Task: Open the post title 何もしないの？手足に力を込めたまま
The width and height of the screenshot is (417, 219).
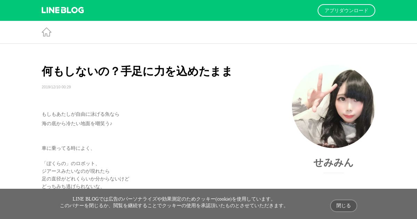Action: pyautogui.click(x=137, y=71)
